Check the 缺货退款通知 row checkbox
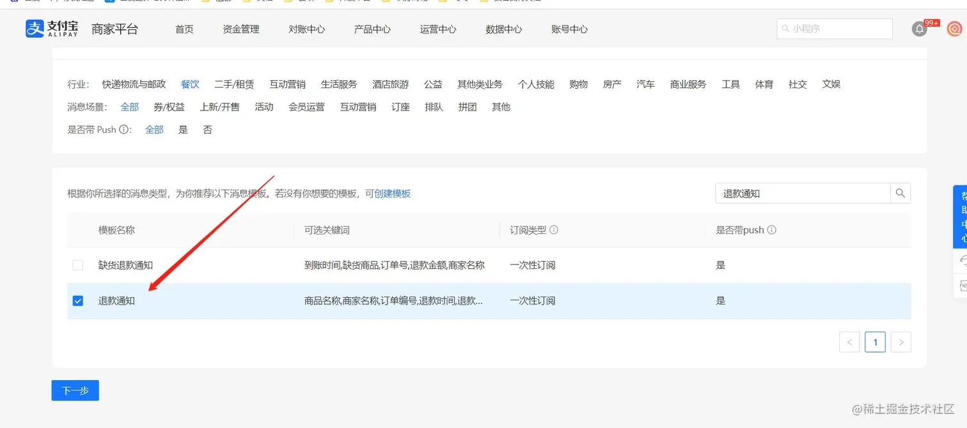967x428 pixels. click(x=78, y=265)
